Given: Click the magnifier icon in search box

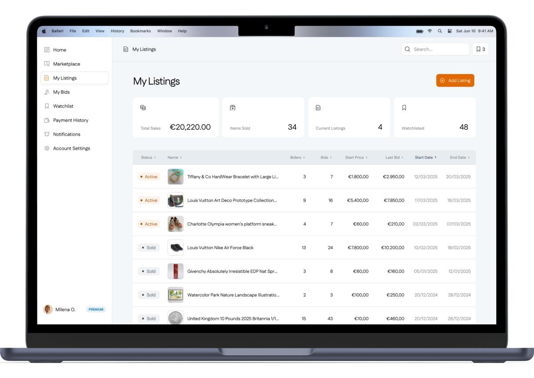Looking at the screenshot, I should click(407, 49).
